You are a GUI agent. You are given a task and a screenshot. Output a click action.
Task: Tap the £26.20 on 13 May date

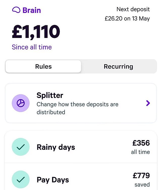[x=127, y=18]
